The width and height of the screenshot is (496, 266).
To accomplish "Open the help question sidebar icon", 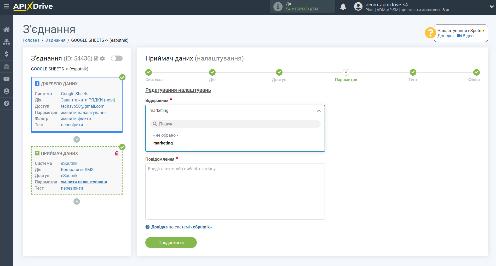I will pos(7,103).
